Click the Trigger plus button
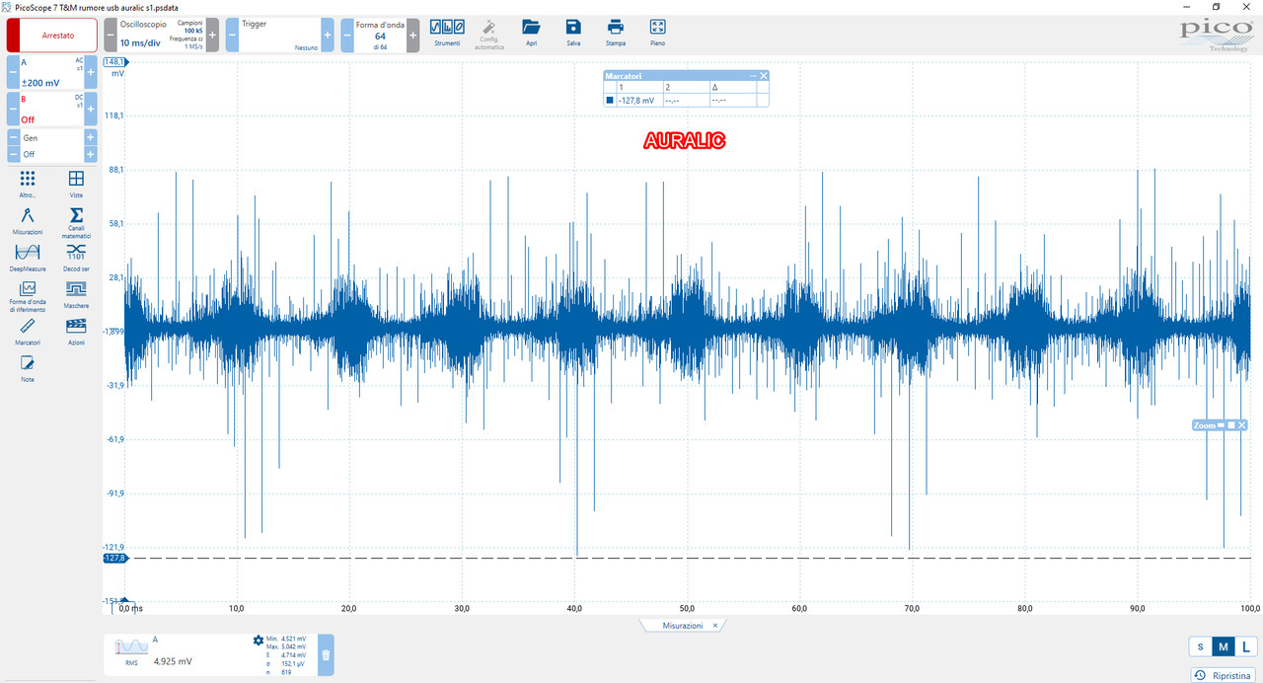This screenshot has width=1263, height=683. pyautogui.click(x=328, y=35)
